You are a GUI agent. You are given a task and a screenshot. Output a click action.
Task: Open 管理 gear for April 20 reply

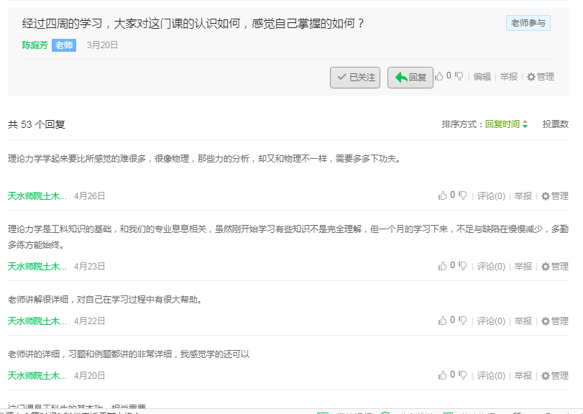[x=554, y=376]
